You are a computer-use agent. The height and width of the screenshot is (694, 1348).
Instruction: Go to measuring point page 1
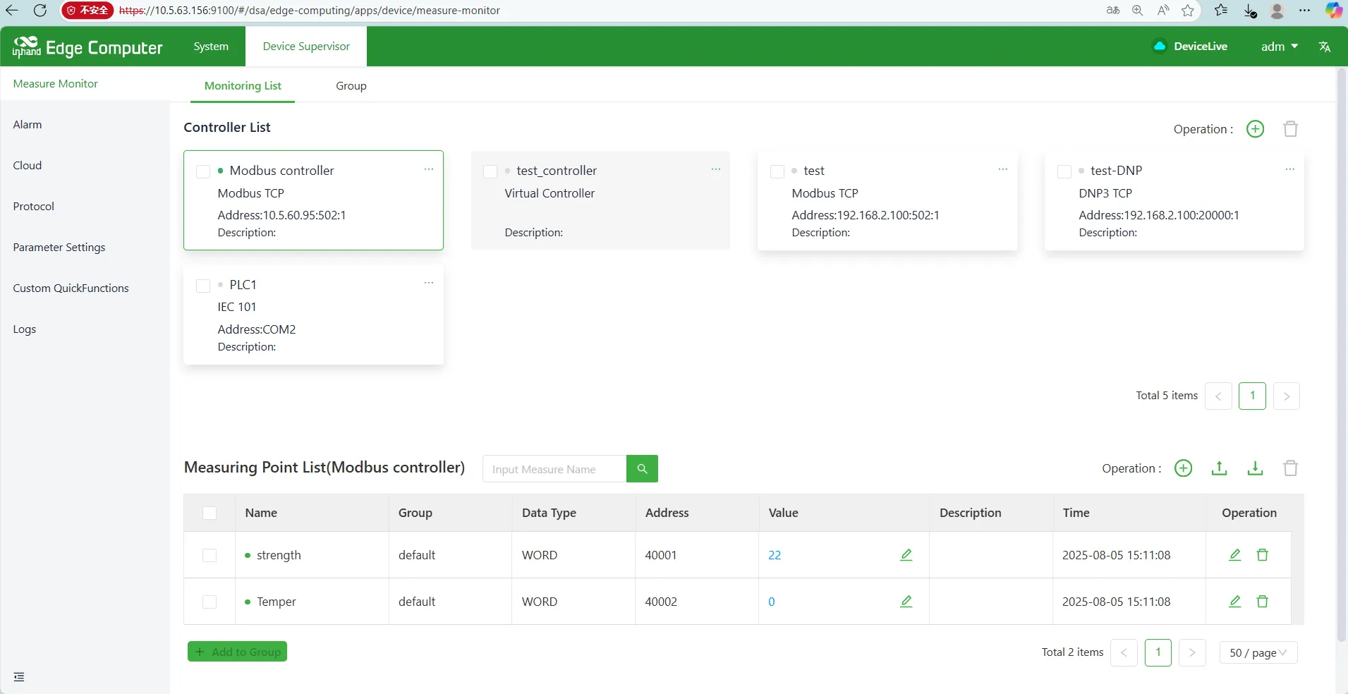[x=1158, y=652]
